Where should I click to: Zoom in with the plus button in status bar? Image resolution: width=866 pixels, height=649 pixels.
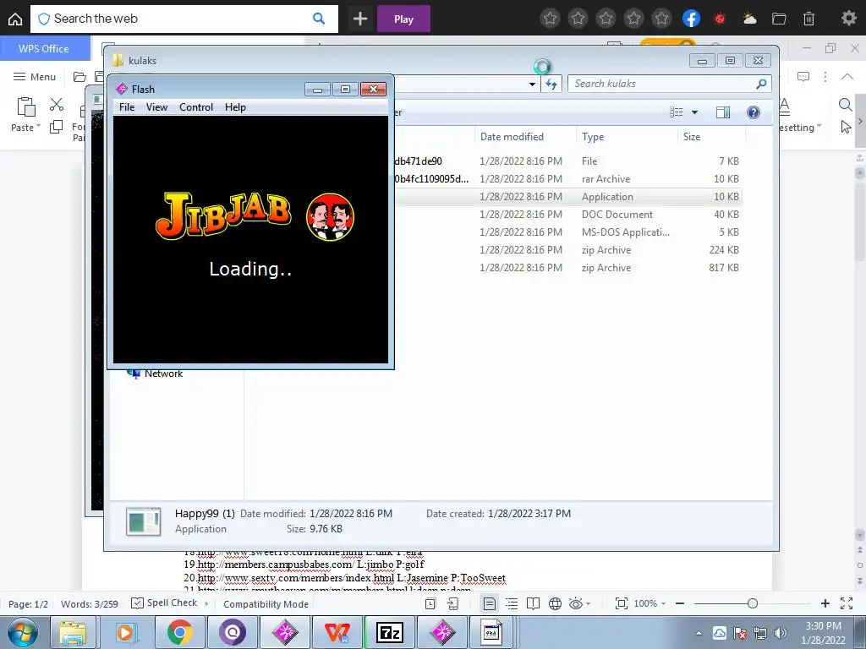click(825, 603)
